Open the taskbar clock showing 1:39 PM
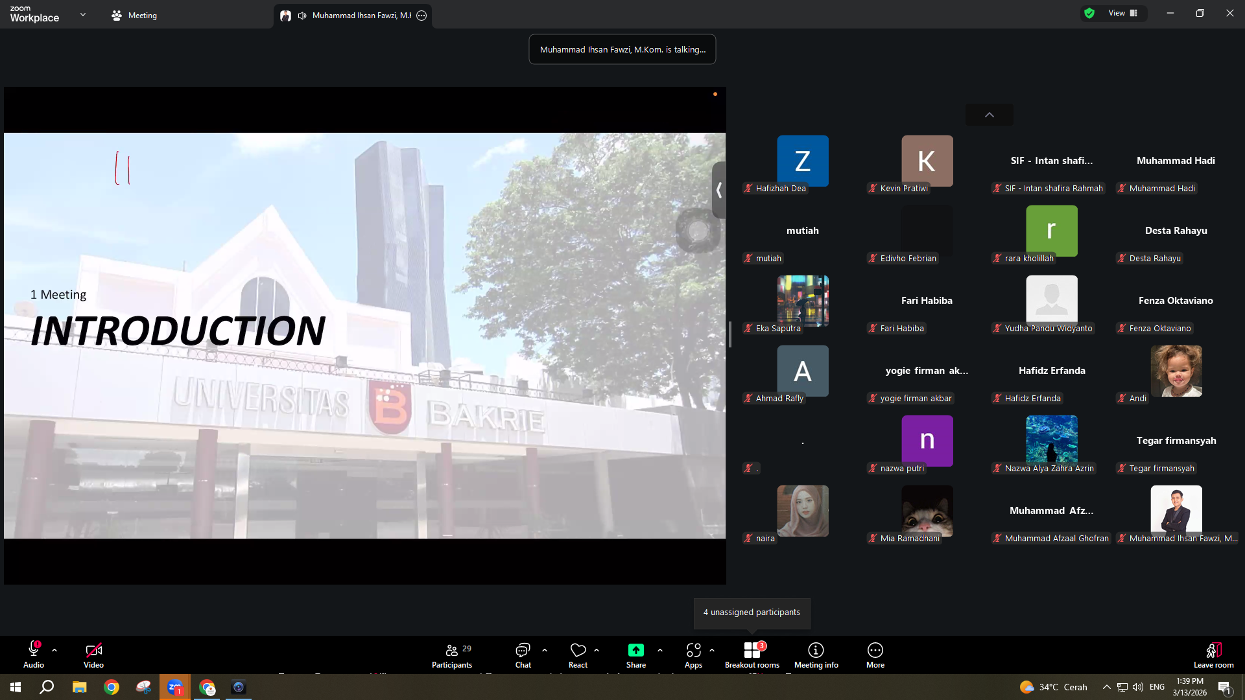This screenshot has width=1245, height=700. coord(1189,687)
